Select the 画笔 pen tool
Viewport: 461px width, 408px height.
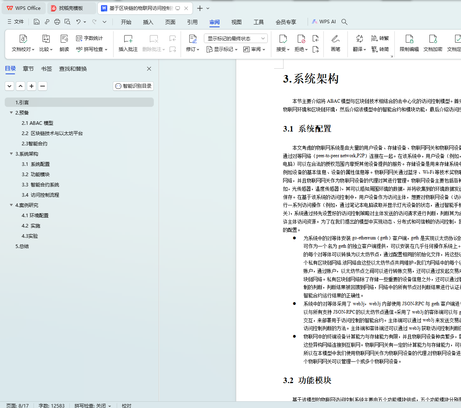(335, 39)
